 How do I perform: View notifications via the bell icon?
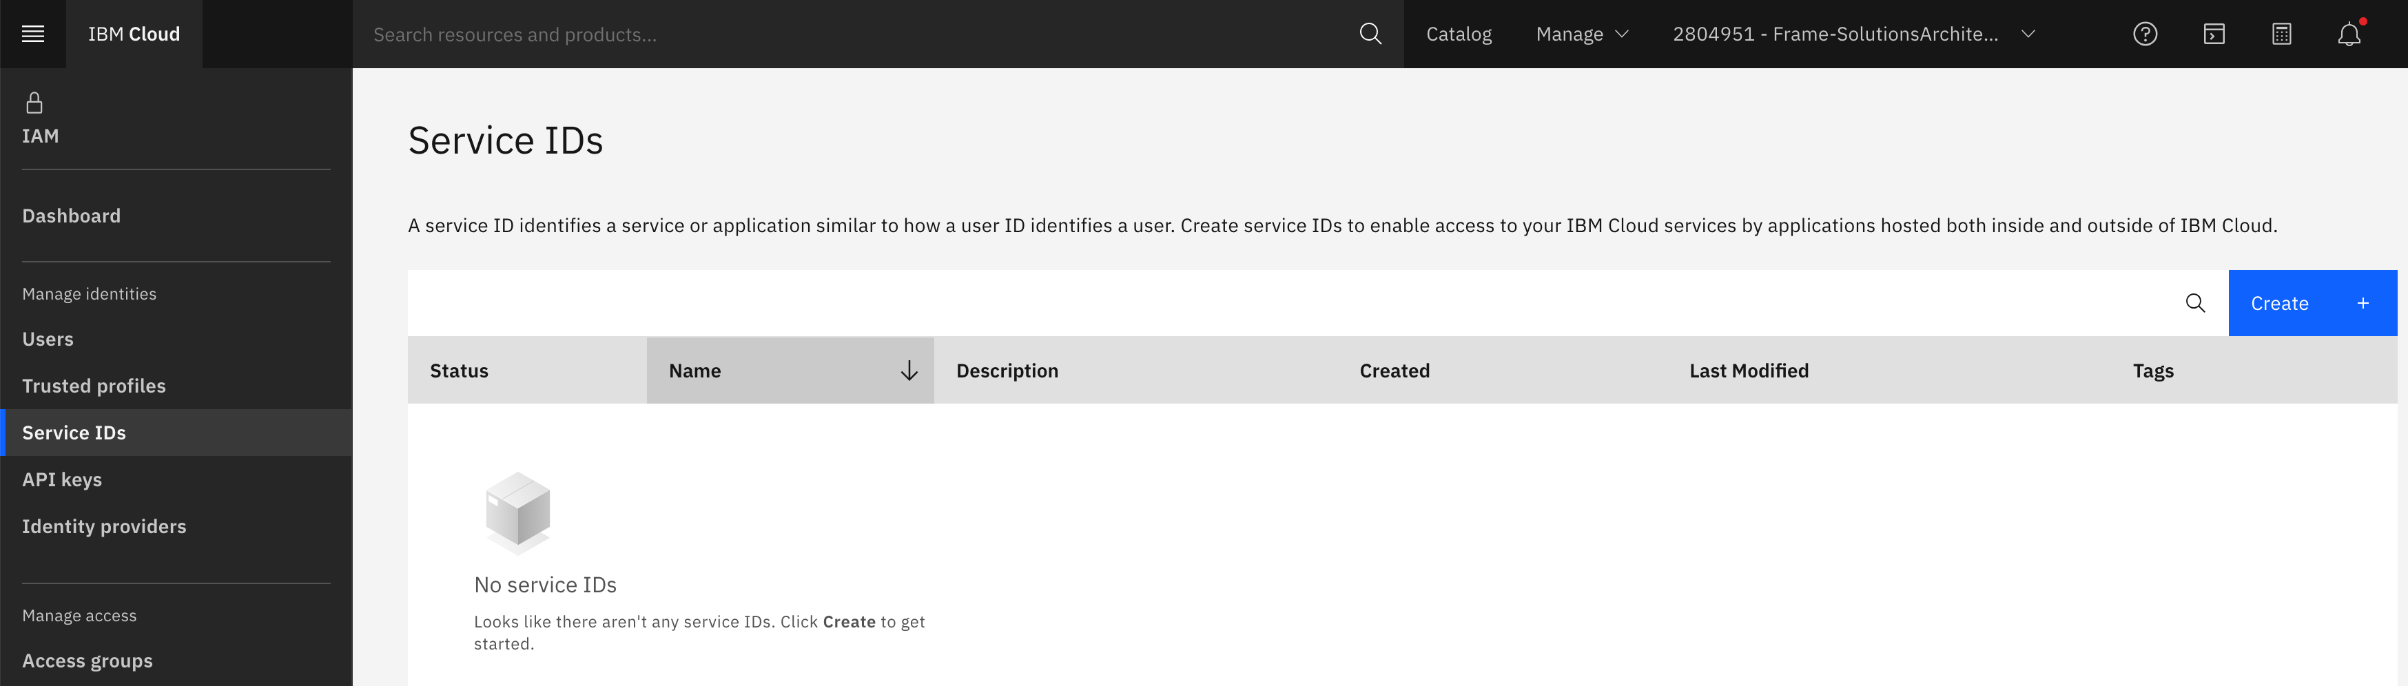click(2350, 34)
